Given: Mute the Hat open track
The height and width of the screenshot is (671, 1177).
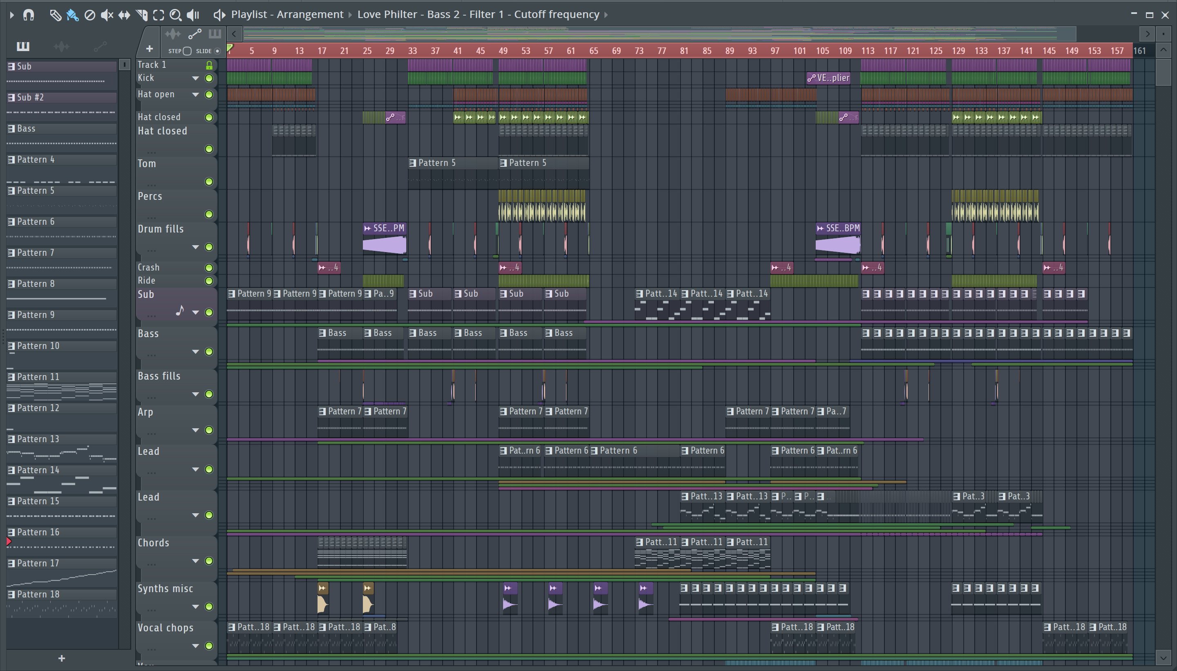Looking at the screenshot, I should pos(209,94).
